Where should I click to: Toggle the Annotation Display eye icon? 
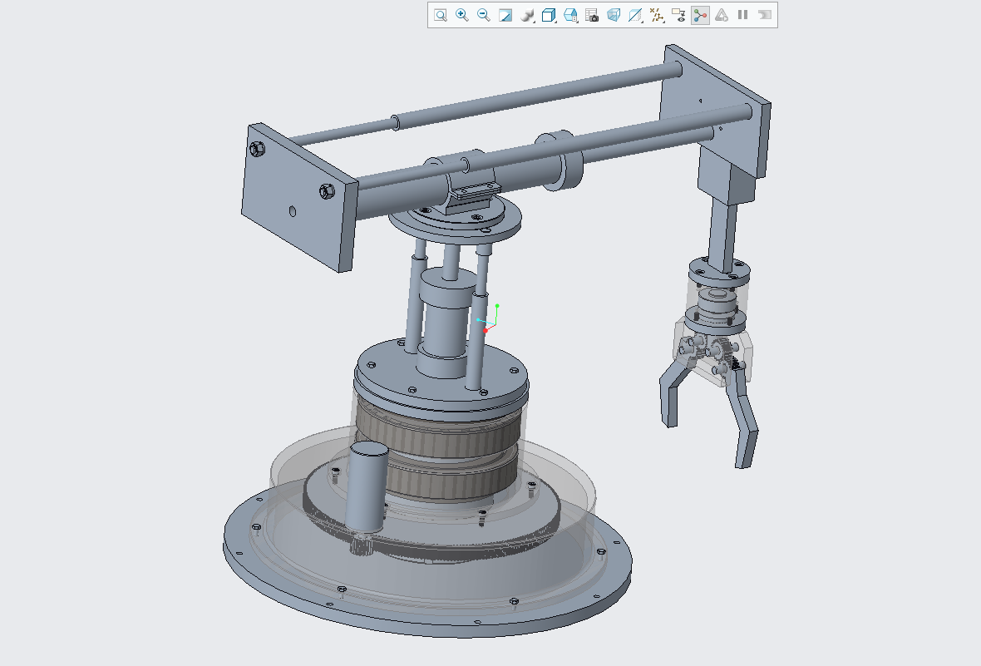[678, 15]
